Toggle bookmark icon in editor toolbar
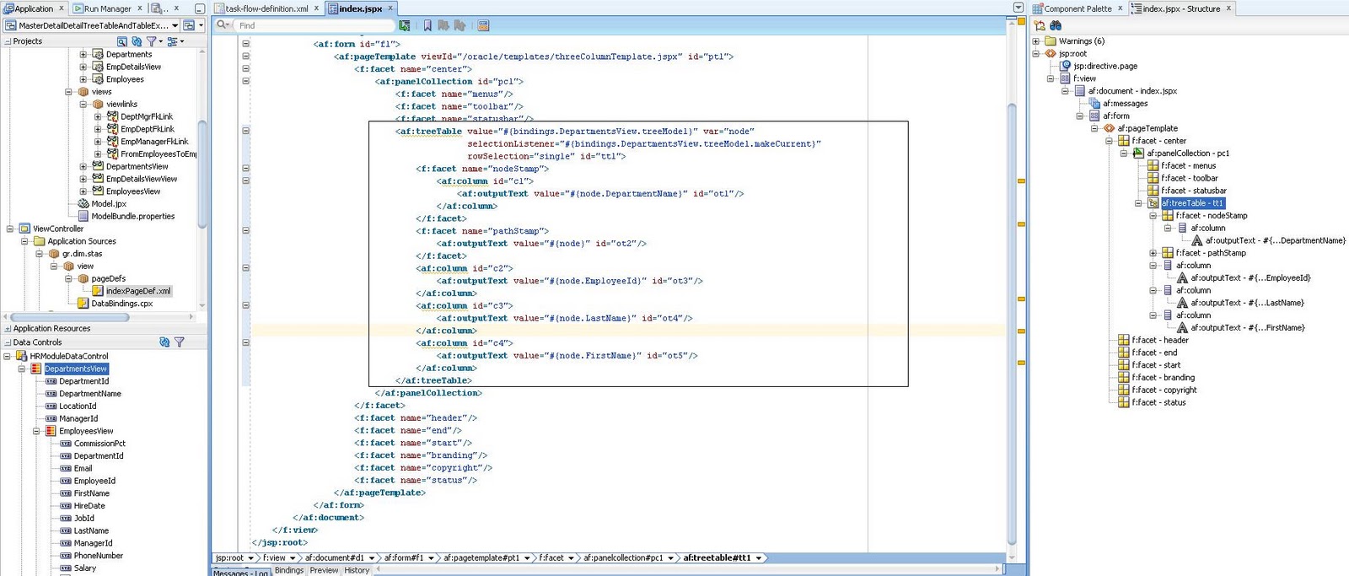 tap(427, 25)
